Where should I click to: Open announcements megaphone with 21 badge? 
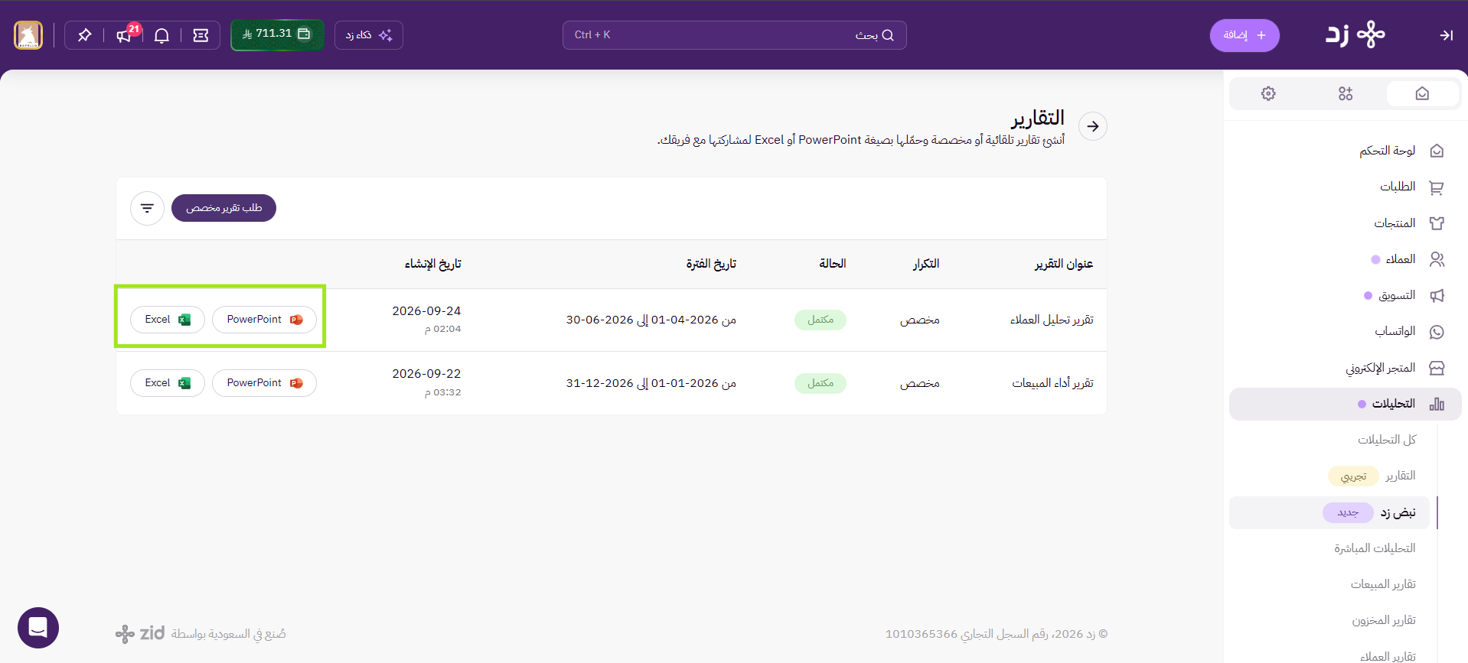coord(124,35)
